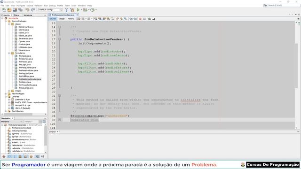Viewport: 301px width, 169px height.
Task: Click the New Project toolbar icon
Action: point(9,10)
